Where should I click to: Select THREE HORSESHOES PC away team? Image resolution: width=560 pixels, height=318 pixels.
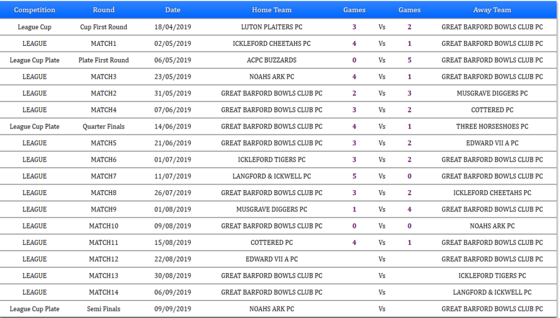click(492, 127)
